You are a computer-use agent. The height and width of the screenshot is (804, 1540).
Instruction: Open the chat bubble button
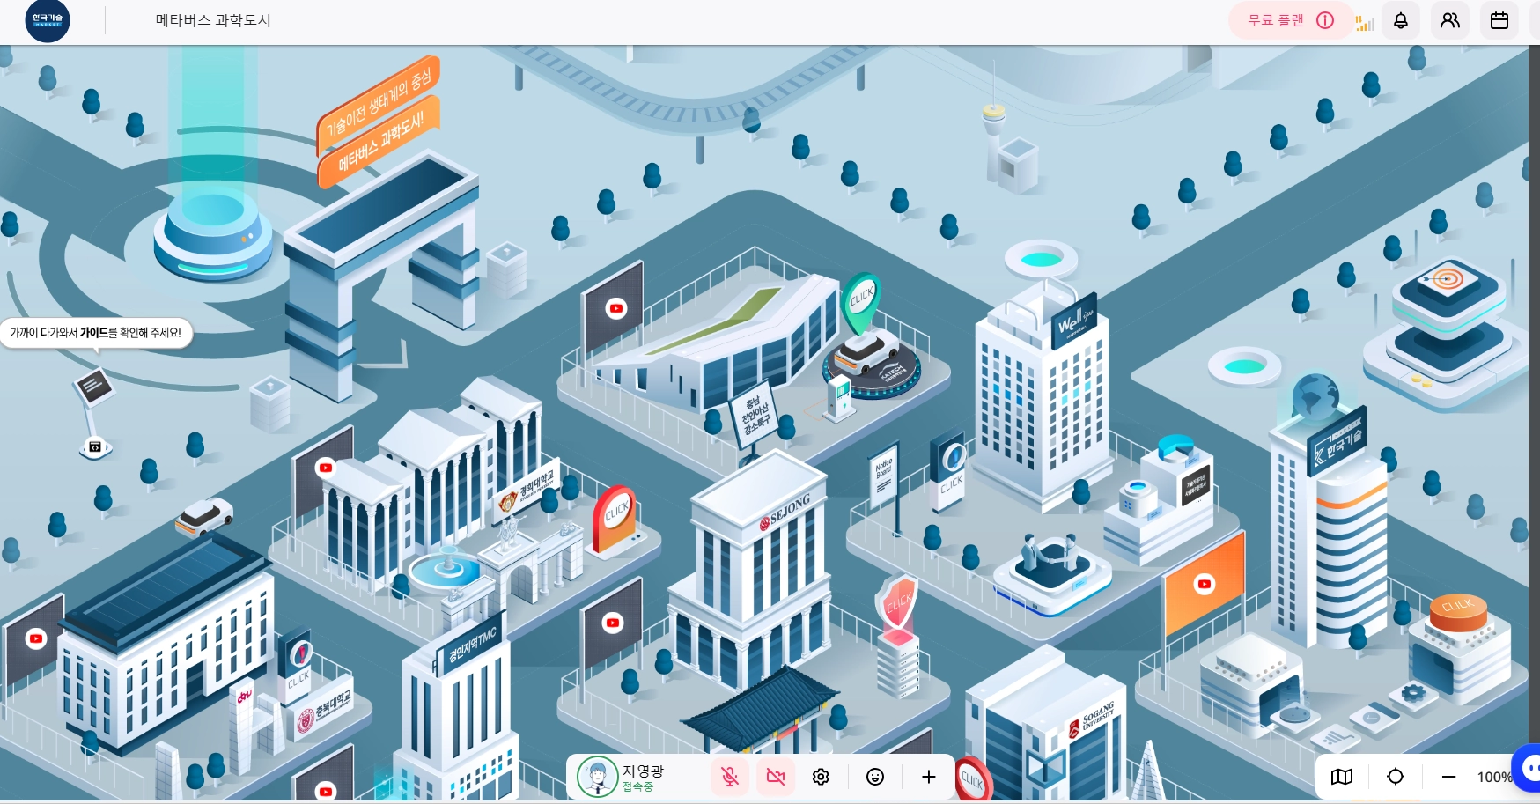[x=1528, y=768]
